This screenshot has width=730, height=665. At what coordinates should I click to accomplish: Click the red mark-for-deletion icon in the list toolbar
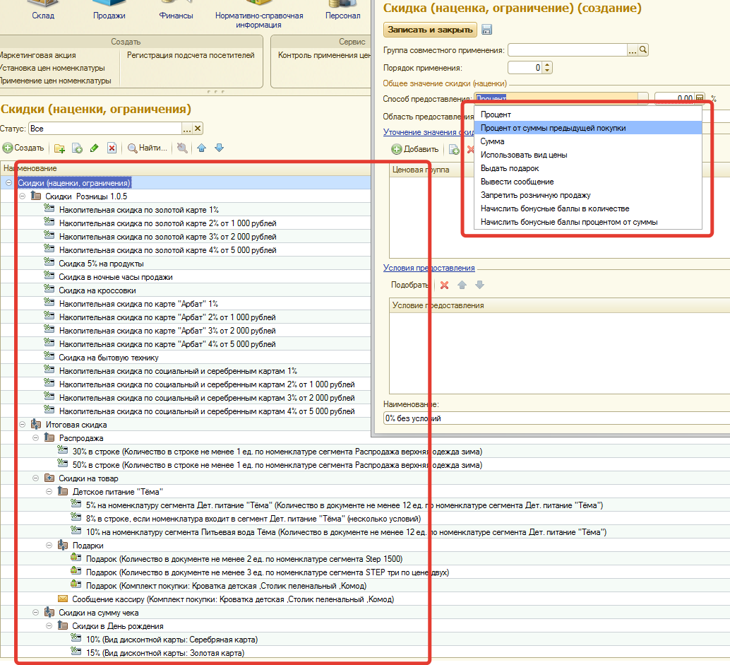pyautogui.click(x=112, y=148)
